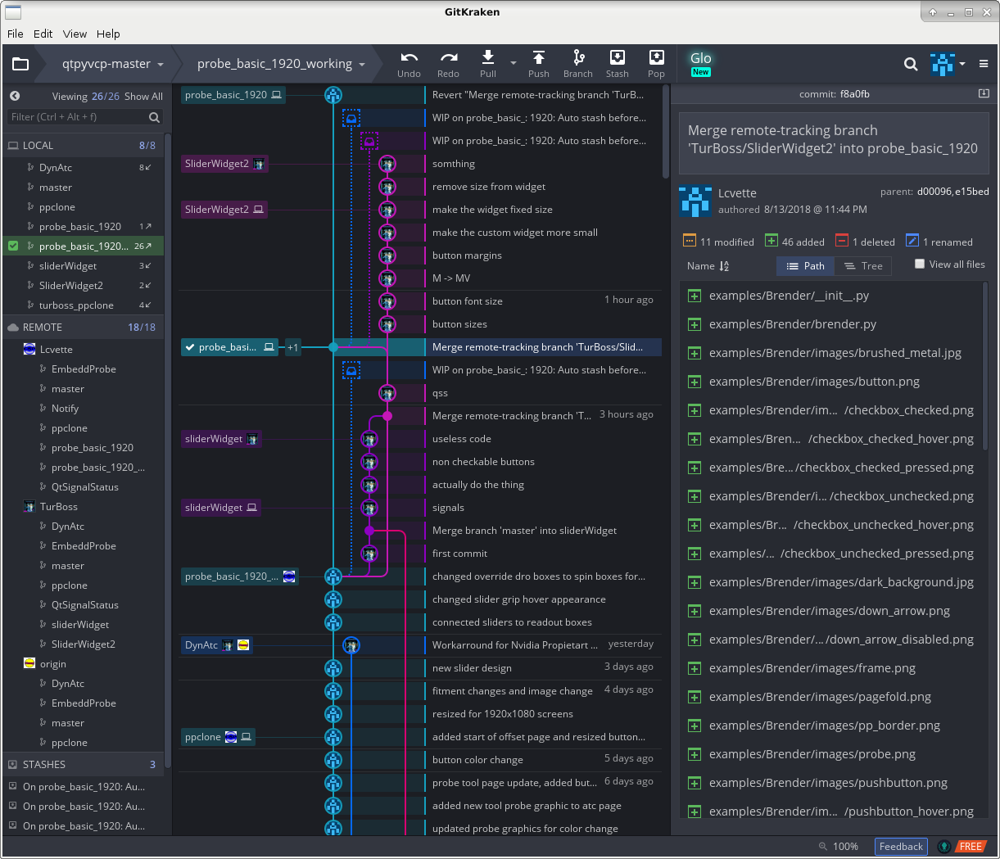The image size is (1000, 859).
Task: Open parent commit d00096
Action: 934,192
